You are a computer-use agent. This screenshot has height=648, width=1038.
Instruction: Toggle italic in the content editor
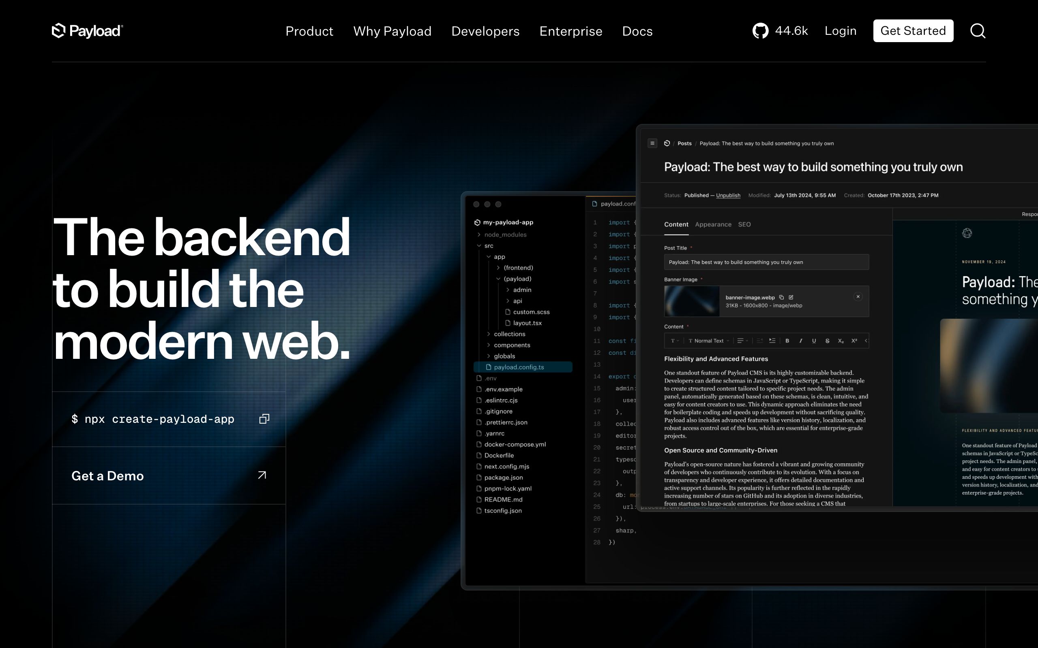[800, 341]
